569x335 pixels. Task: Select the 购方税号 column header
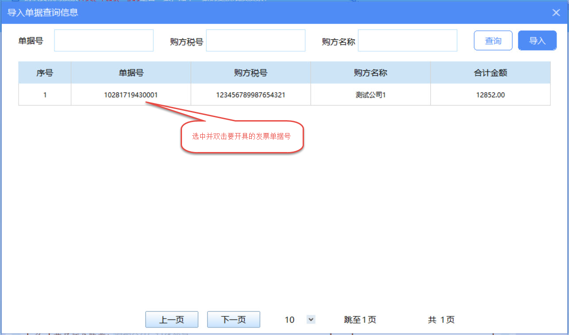click(x=251, y=73)
